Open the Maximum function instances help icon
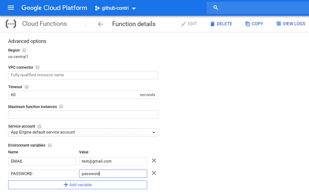This screenshot has width=309, height=193. click(61, 107)
